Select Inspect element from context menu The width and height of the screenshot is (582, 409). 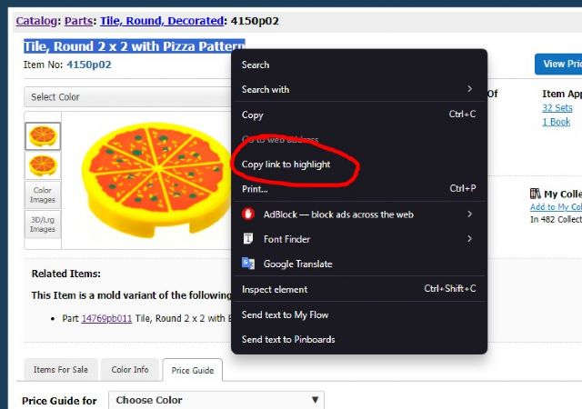[x=275, y=289]
